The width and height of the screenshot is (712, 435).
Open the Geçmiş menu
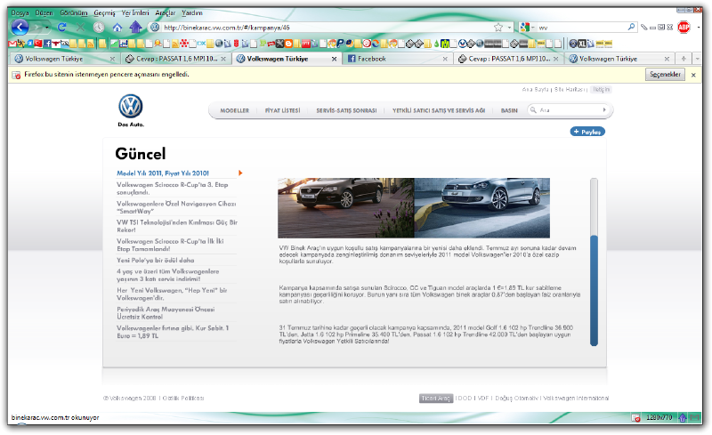pyautogui.click(x=104, y=12)
